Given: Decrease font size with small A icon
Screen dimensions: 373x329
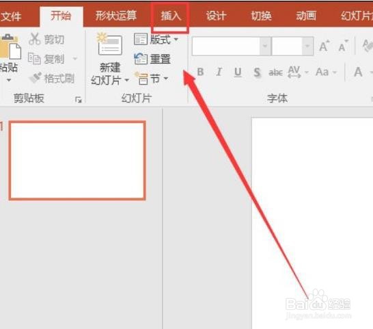Looking at the screenshot, I should [x=343, y=46].
